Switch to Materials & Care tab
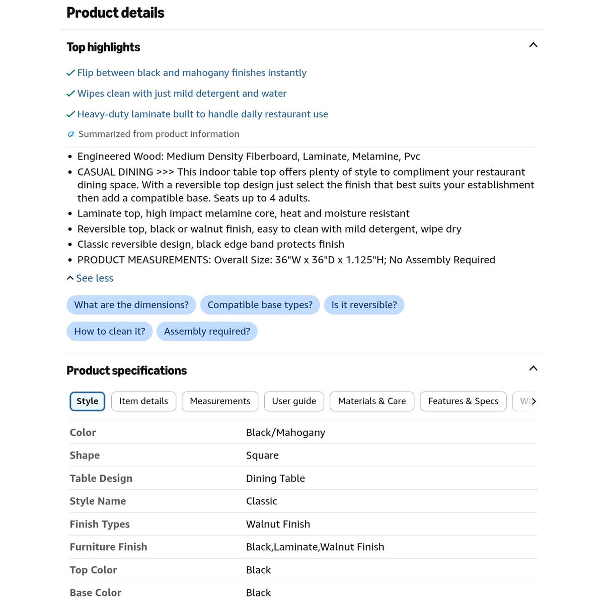Viewport: 604px width, 604px height. (372, 401)
